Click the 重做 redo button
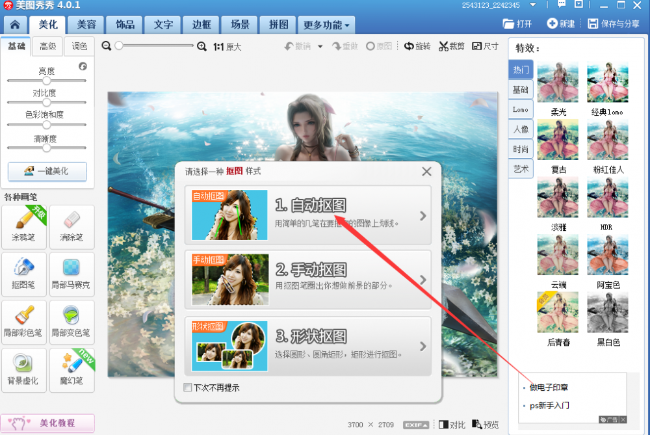 (x=345, y=46)
